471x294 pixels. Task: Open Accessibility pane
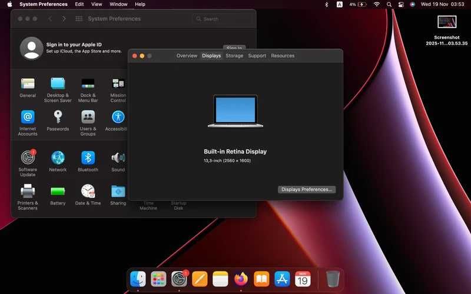(x=117, y=121)
